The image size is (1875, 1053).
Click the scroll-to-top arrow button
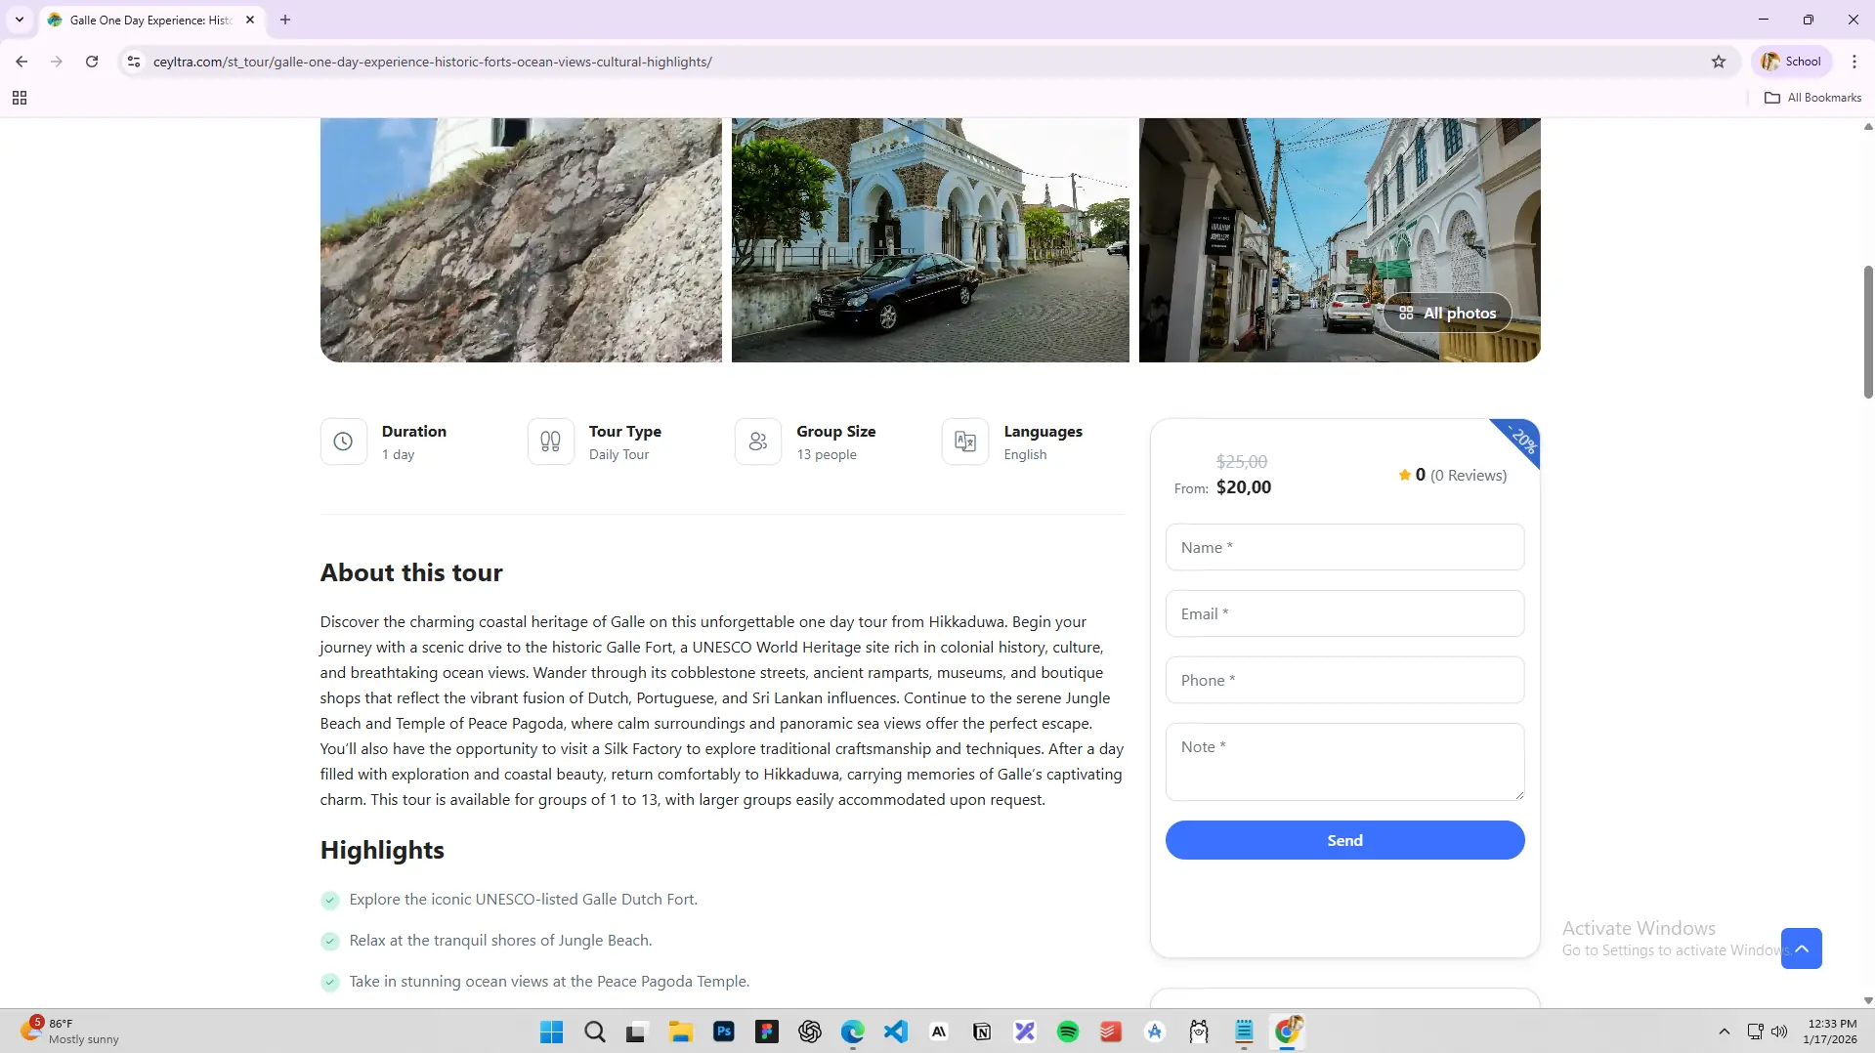pyautogui.click(x=1801, y=948)
